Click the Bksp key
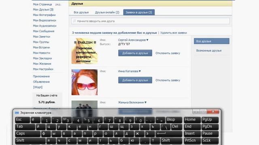259x145 pixels. coord(174,120)
